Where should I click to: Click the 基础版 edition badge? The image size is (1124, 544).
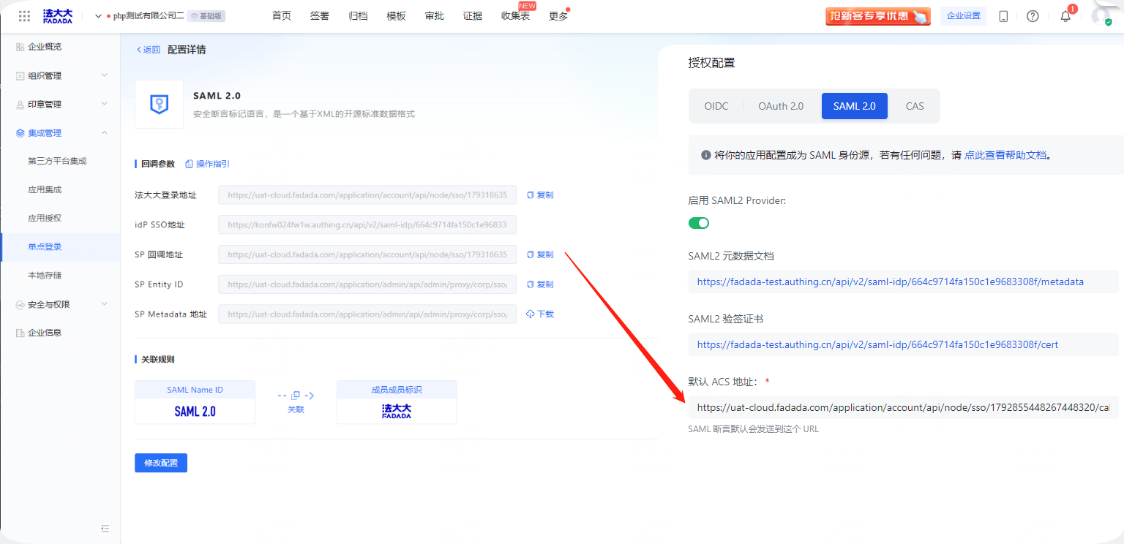click(x=206, y=16)
